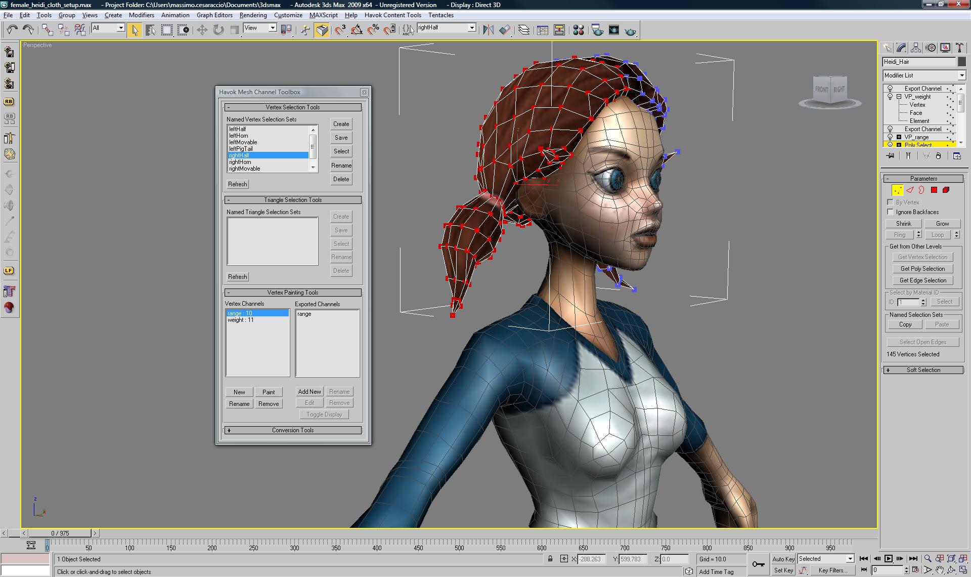
Task: Select the Render Scene icon
Action: tap(597, 29)
